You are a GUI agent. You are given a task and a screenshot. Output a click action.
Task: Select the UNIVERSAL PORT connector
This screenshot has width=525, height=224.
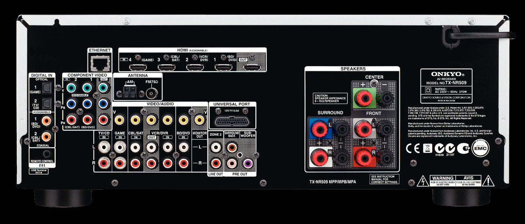pos(232,121)
